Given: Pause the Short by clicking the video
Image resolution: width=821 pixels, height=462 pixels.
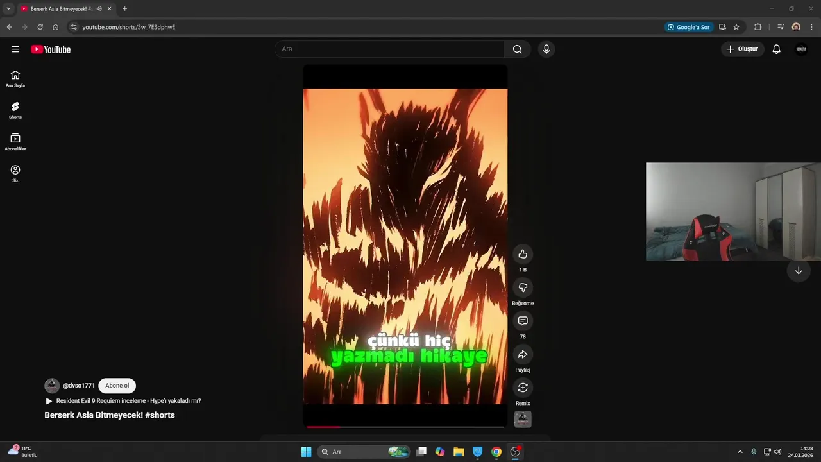Looking at the screenshot, I should pos(405,246).
